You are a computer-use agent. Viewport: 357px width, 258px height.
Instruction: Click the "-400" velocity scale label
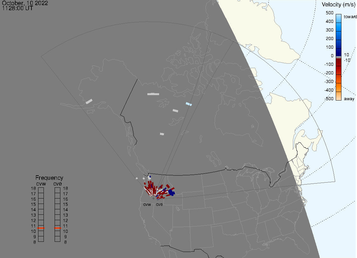click(x=329, y=90)
